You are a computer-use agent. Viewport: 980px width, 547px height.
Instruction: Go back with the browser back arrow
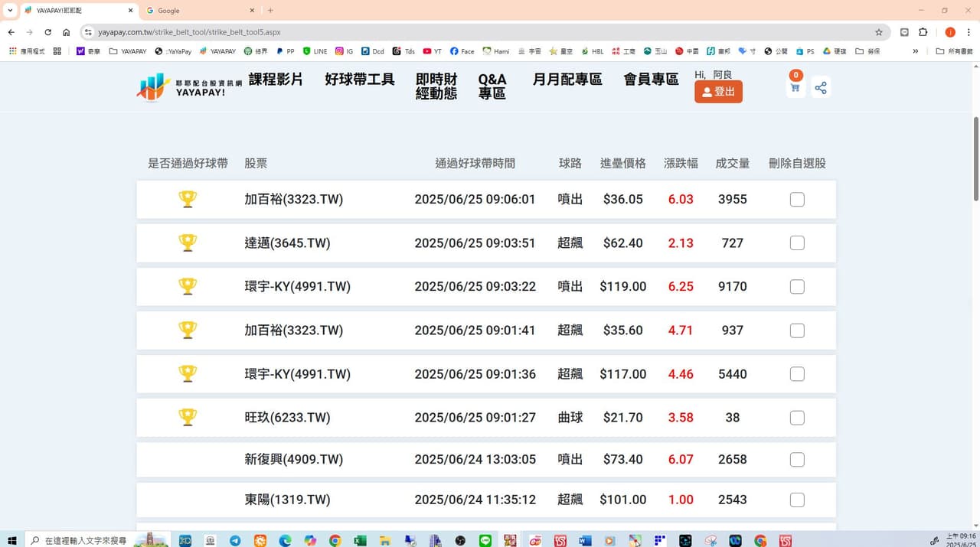(11, 32)
